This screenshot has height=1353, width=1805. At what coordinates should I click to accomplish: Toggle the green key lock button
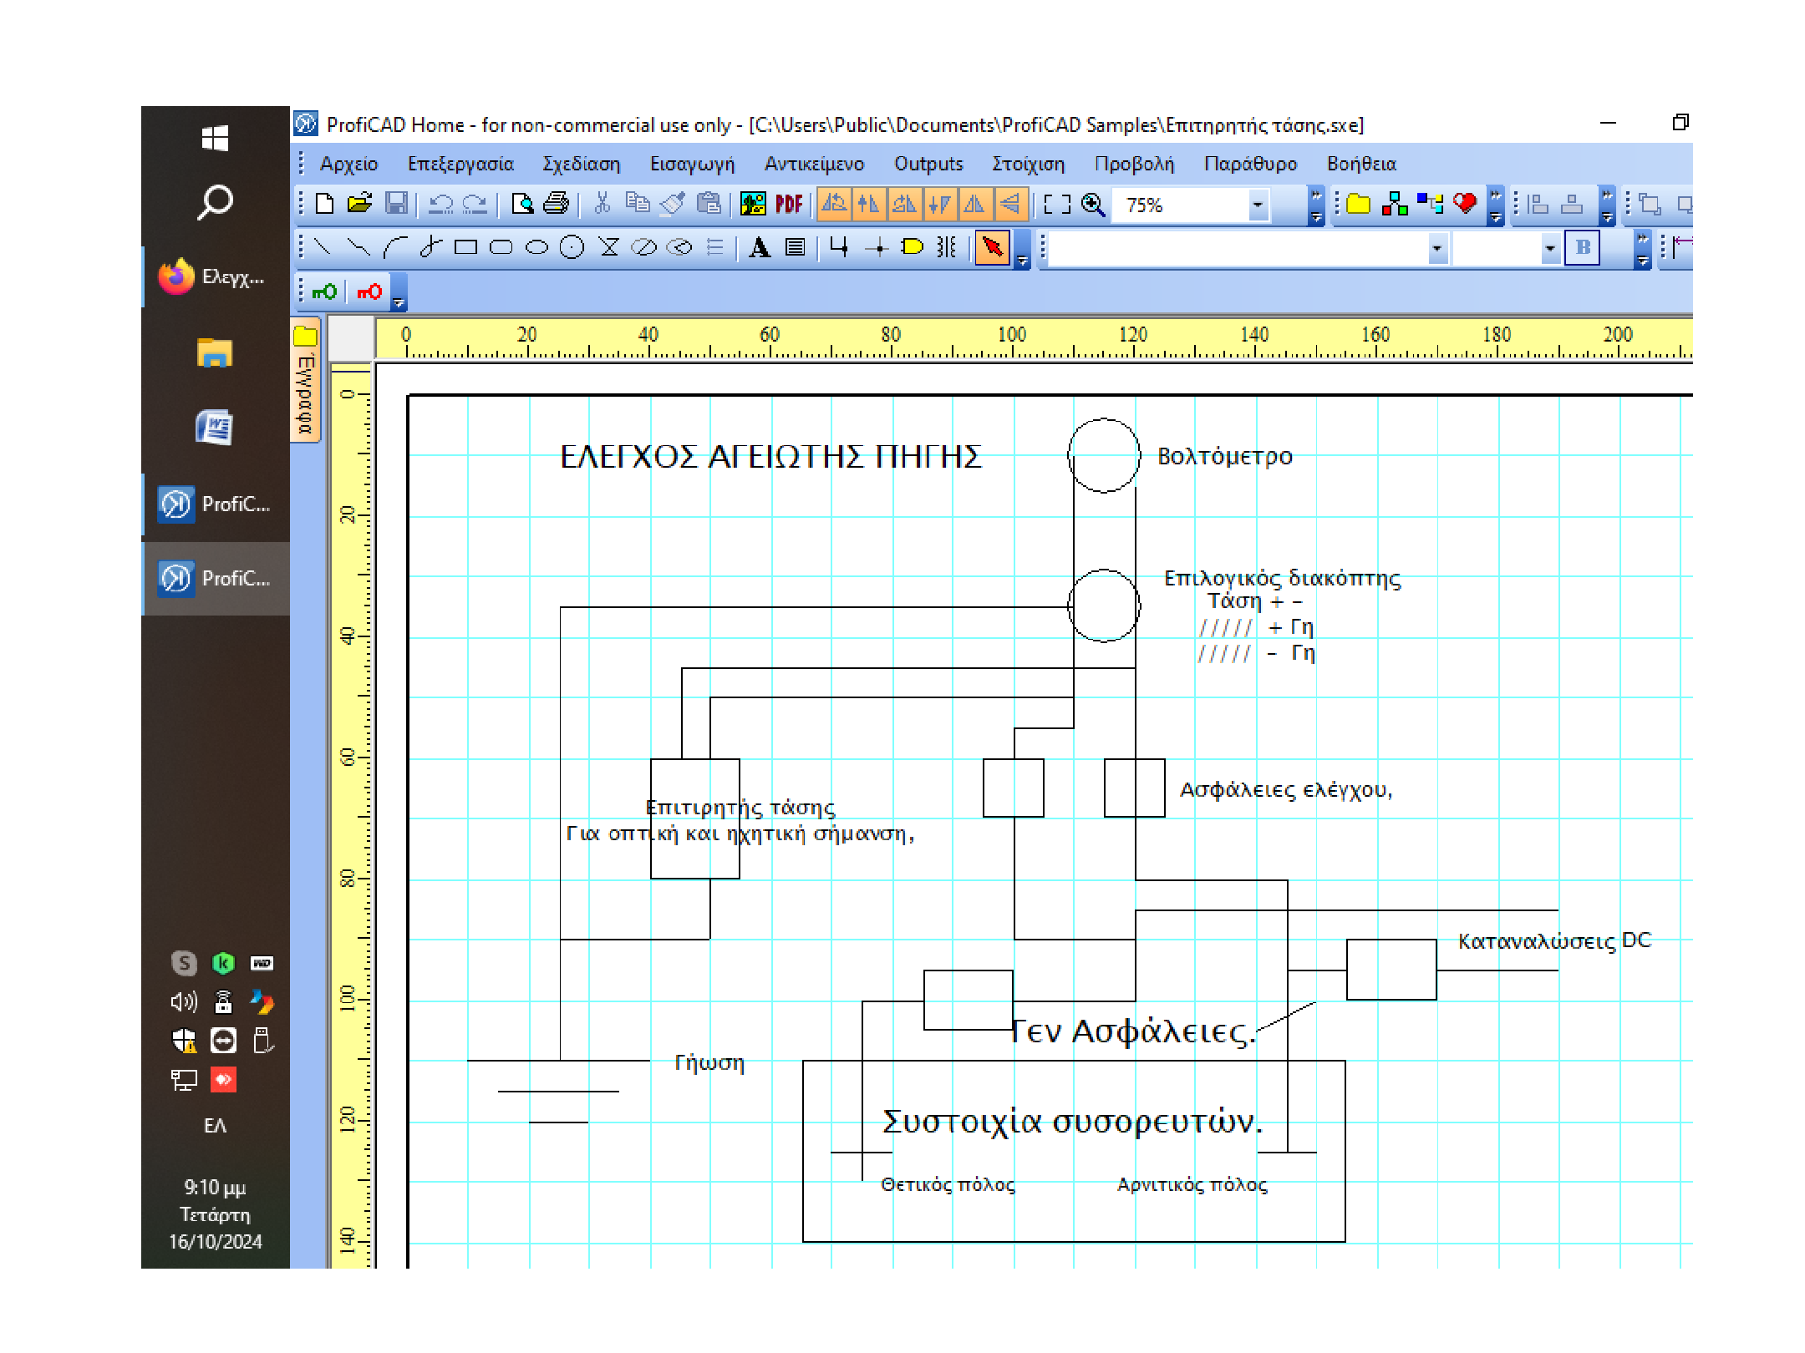(324, 291)
